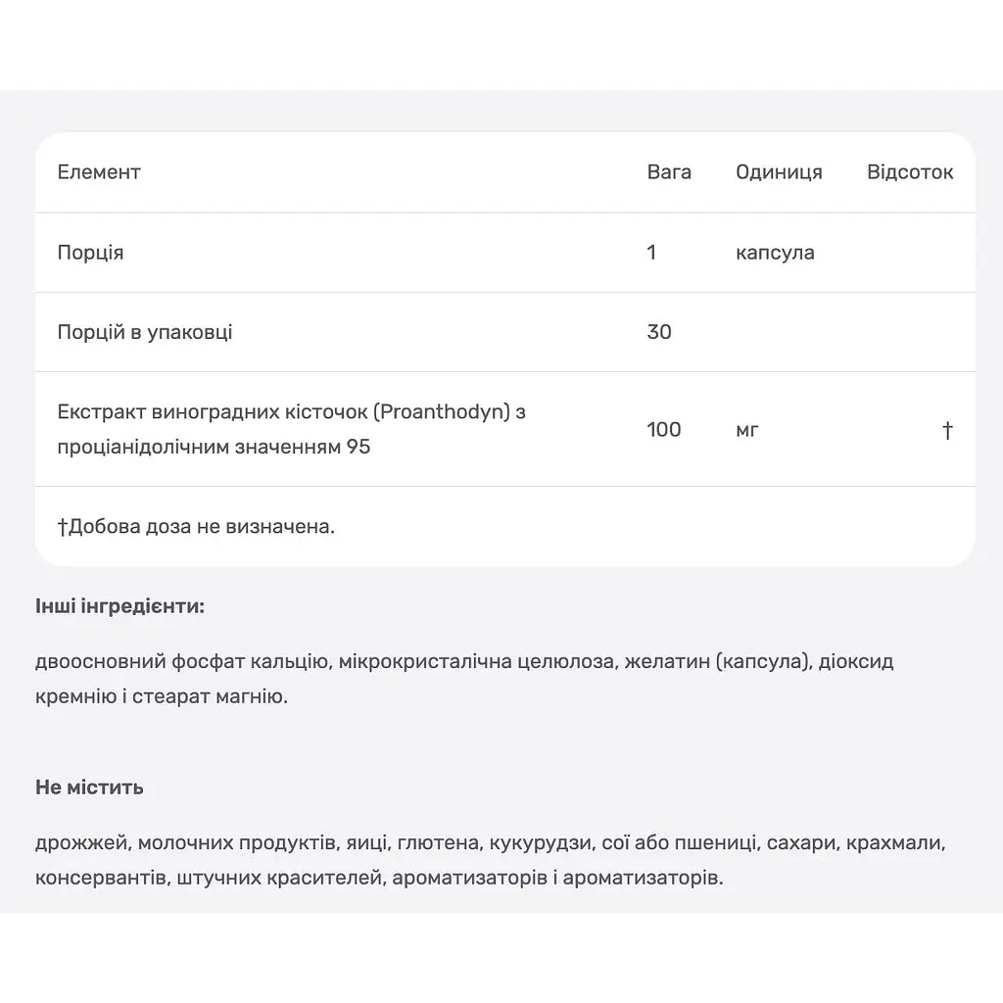The width and height of the screenshot is (1003, 1003).
Task: Click the word 'Proanthodyn' in ingredient name
Action: coord(441,412)
